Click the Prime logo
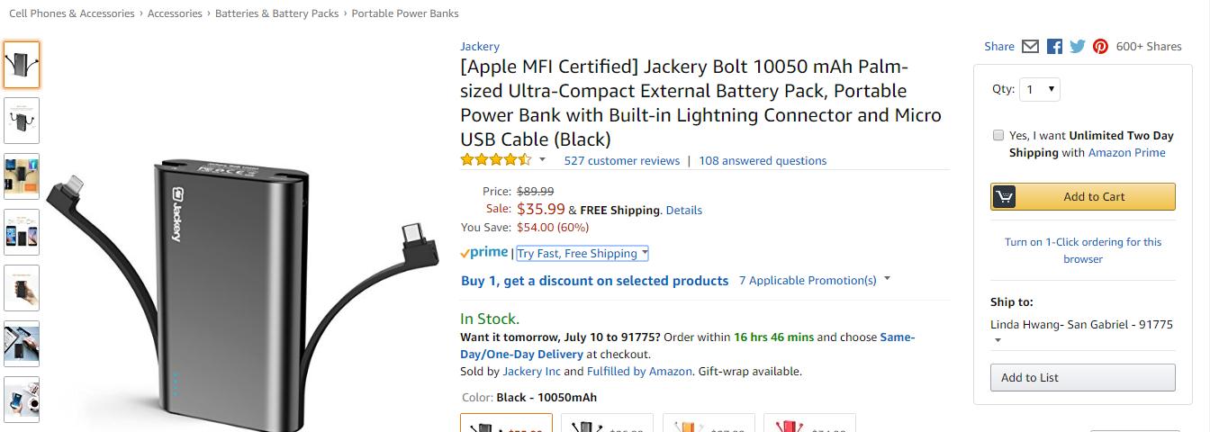The width and height of the screenshot is (1210, 432). 484,254
